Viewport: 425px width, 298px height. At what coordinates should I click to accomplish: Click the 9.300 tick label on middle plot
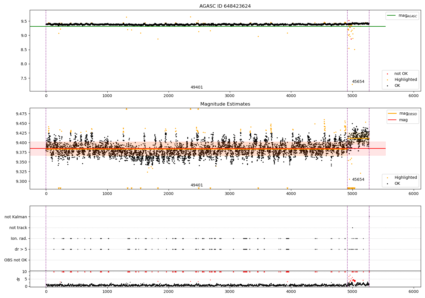tap(22, 181)
